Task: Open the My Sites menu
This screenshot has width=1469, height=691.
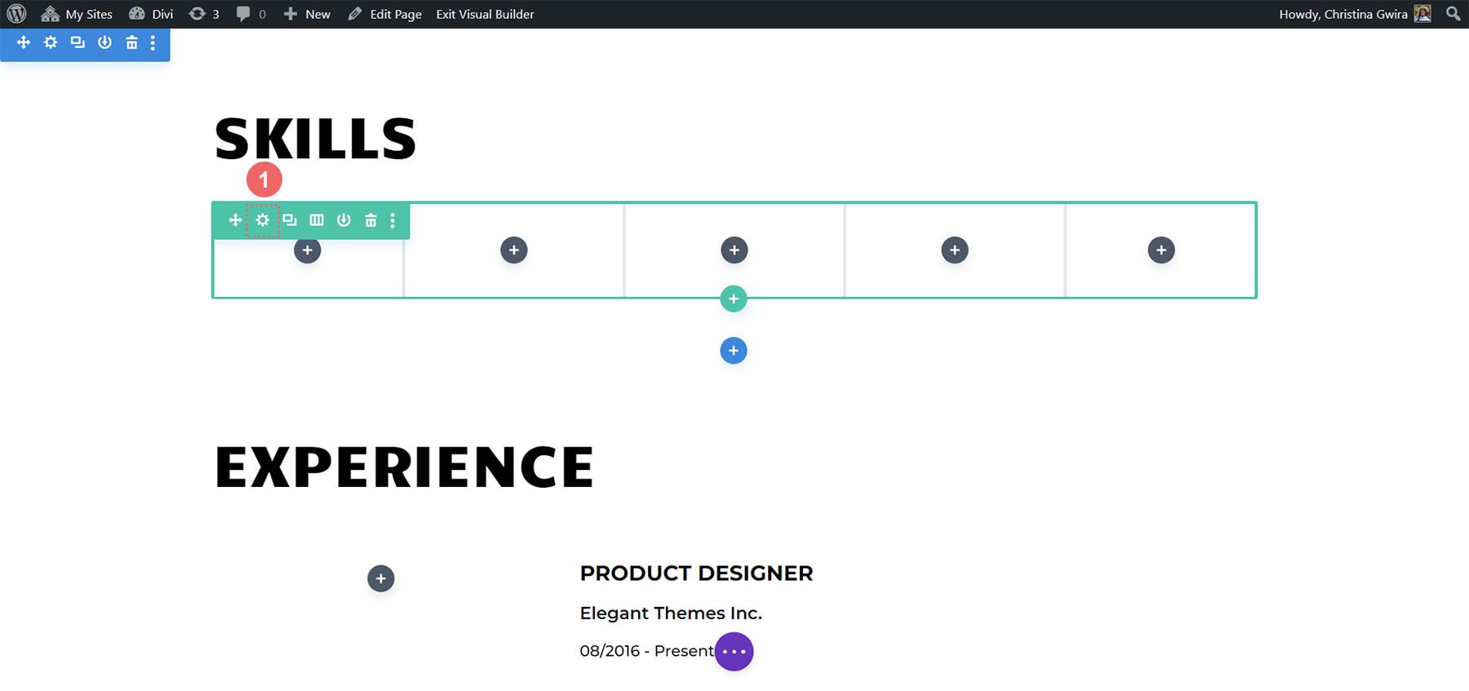Action: (78, 14)
